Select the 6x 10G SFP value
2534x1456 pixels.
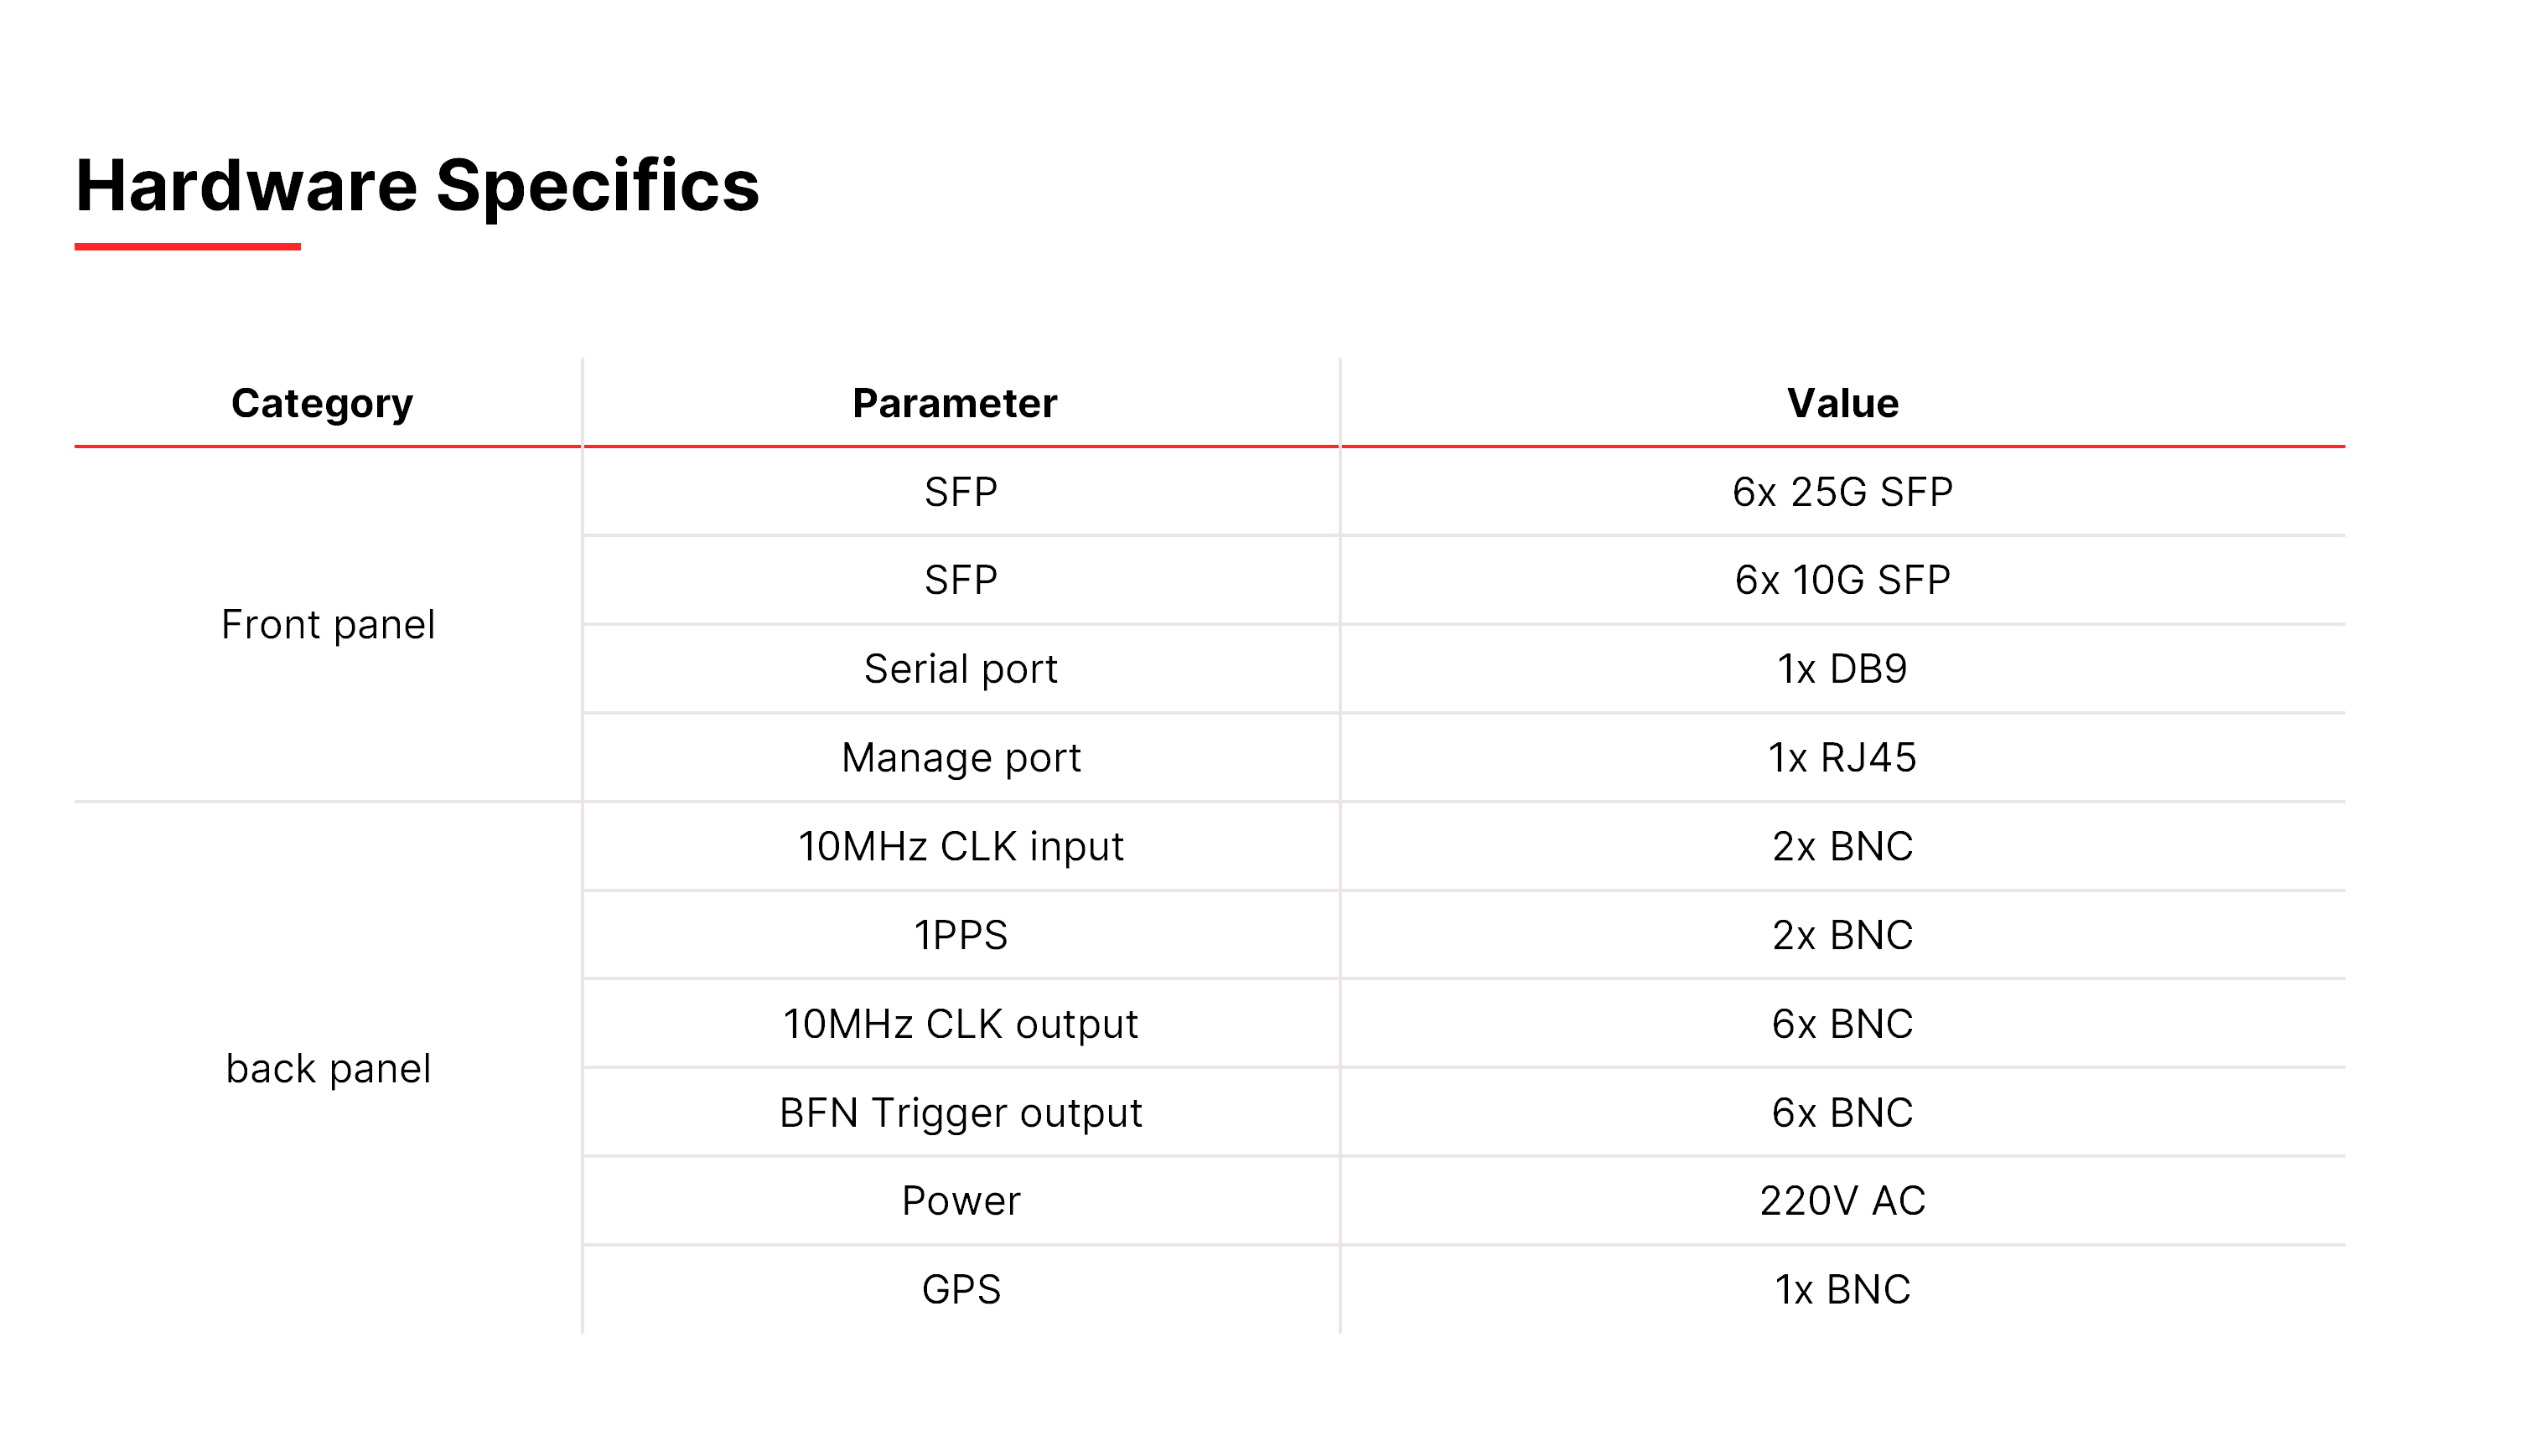click(1842, 580)
